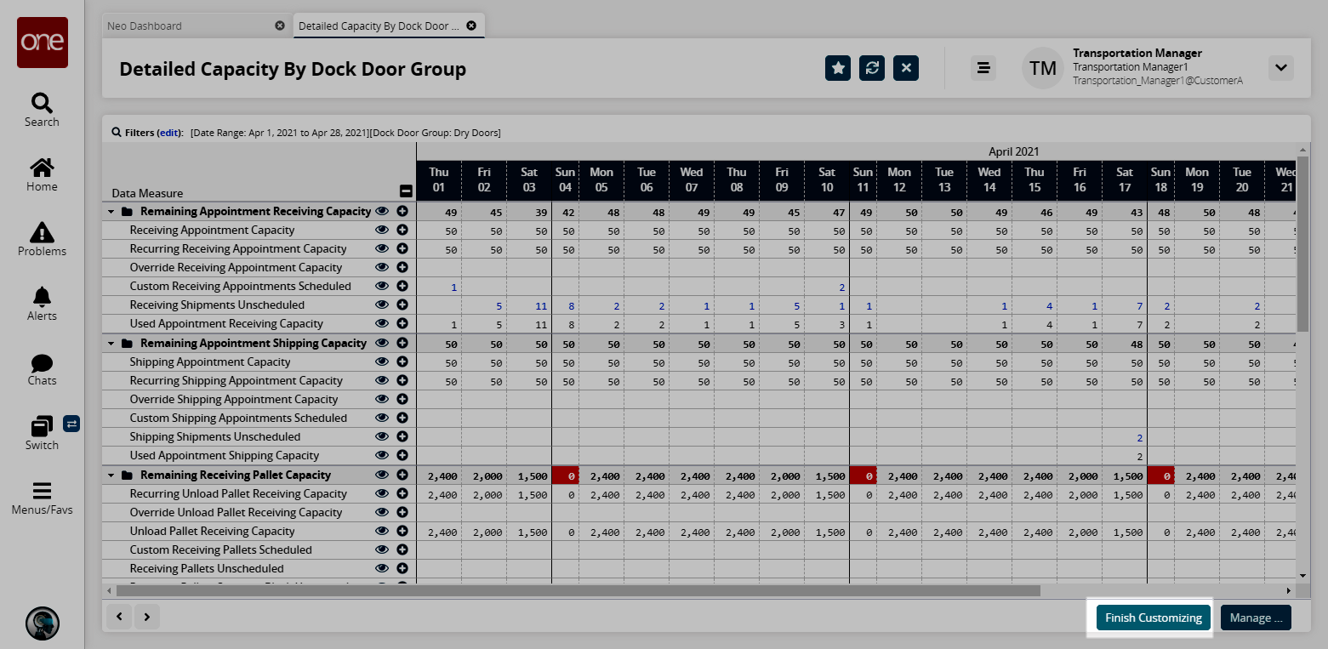Viewport: 1328px width, 649px height.
Task: Click the Filters magnifier icon
Action: click(117, 133)
